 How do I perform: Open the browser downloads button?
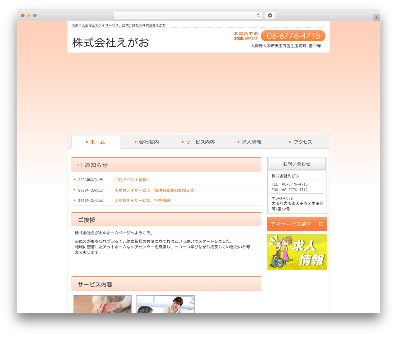click(x=270, y=16)
